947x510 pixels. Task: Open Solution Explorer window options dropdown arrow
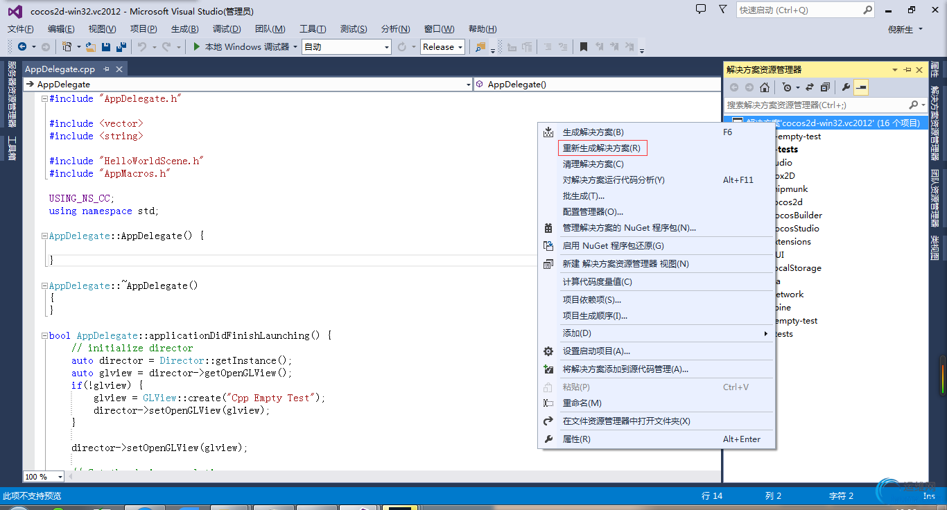tap(894, 69)
